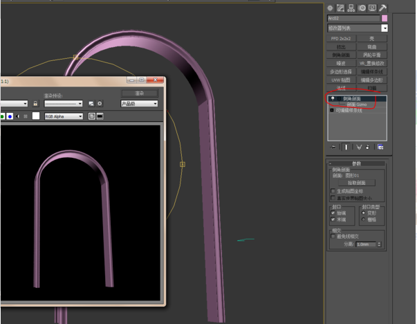Toggle UI overlay icon in render window

click(92, 116)
